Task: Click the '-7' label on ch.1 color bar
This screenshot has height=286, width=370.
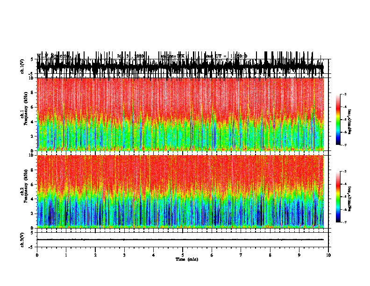Action: click(345, 145)
